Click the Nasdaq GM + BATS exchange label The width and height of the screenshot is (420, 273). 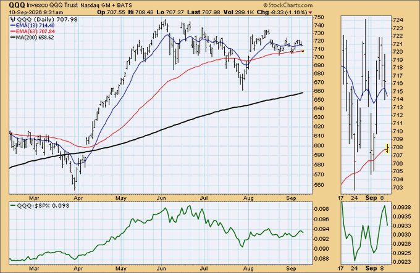[106, 6]
